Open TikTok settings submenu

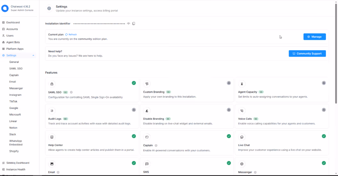click(x=13, y=101)
